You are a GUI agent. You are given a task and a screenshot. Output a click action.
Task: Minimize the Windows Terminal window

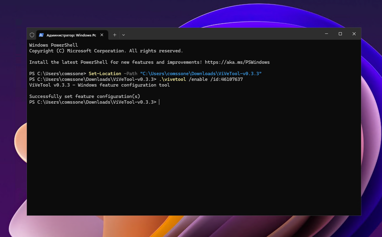(x=326, y=34)
